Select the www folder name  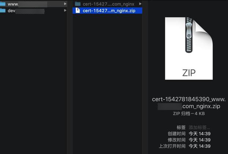[13, 4]
